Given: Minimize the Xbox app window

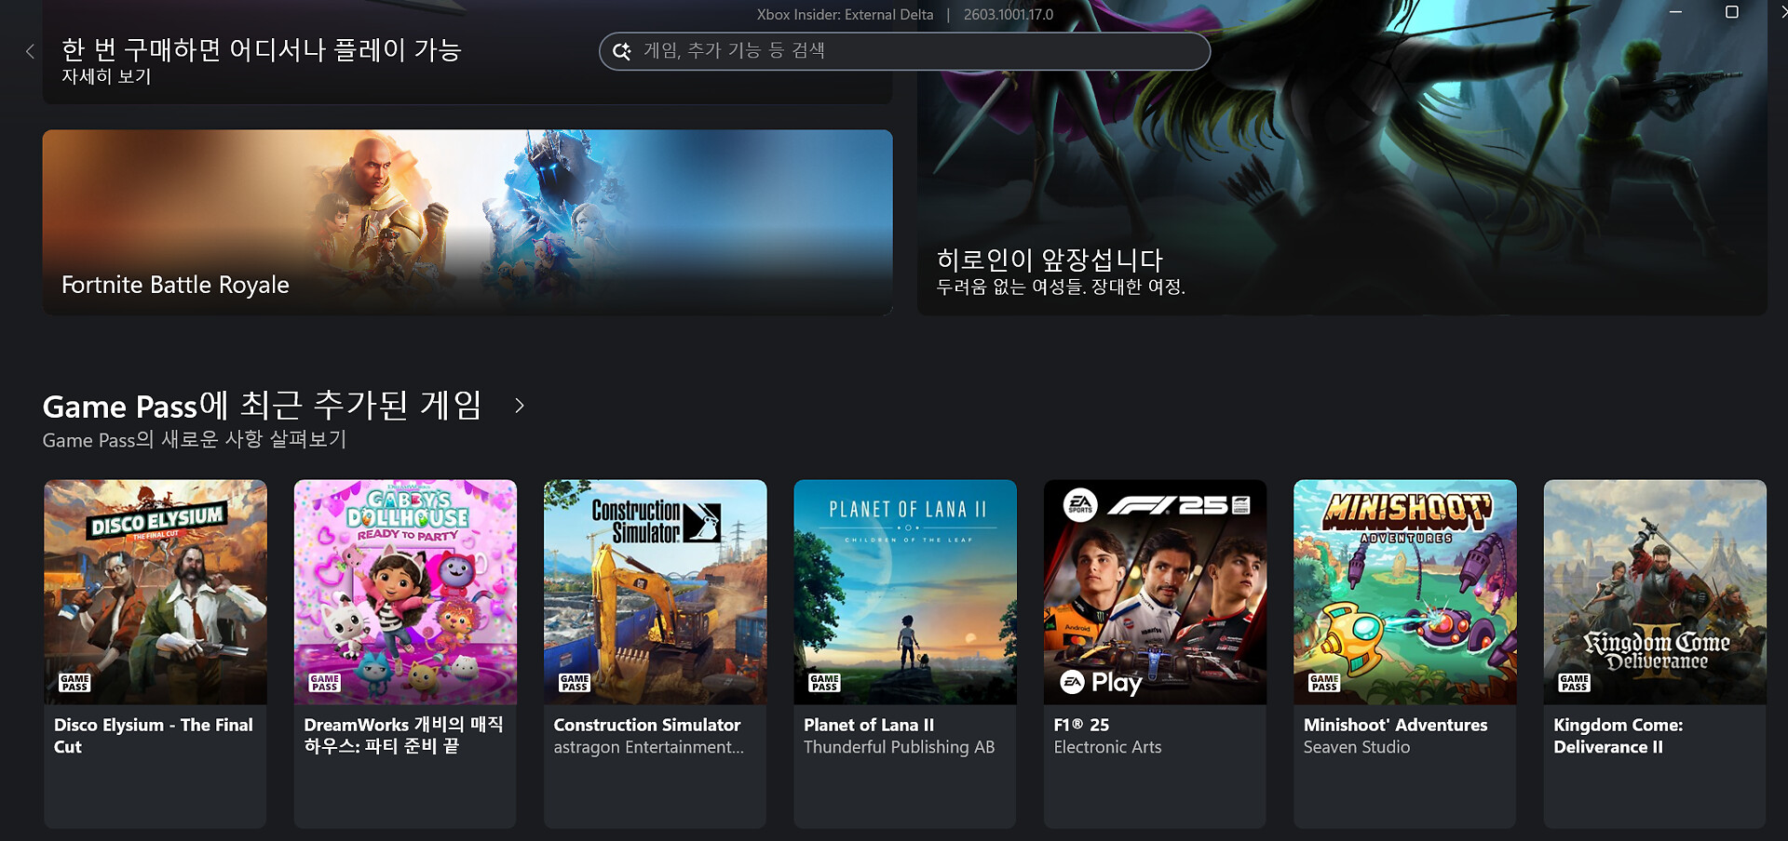Looking at the screenshot, I should [x=1675, y=12].
